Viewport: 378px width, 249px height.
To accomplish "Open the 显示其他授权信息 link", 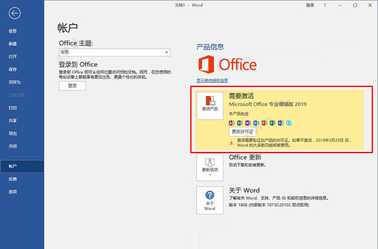I will [x=212, y=80].
